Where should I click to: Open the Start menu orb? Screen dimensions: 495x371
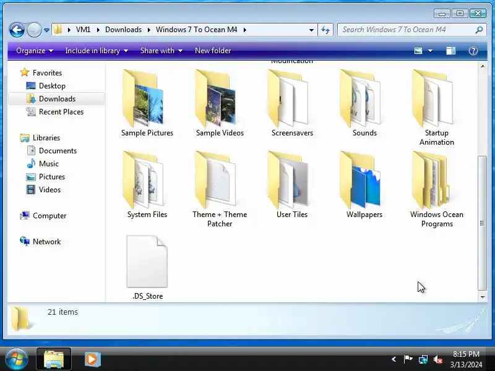tap(16, 359)
